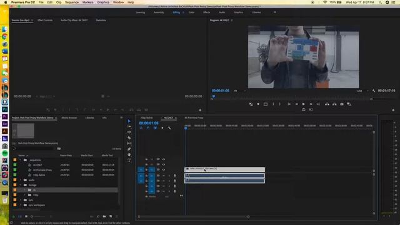The width and height of the screenshot is (400, 225).
Task: Open Program monitor button editor plus
Action: click(x=393, y=110)
